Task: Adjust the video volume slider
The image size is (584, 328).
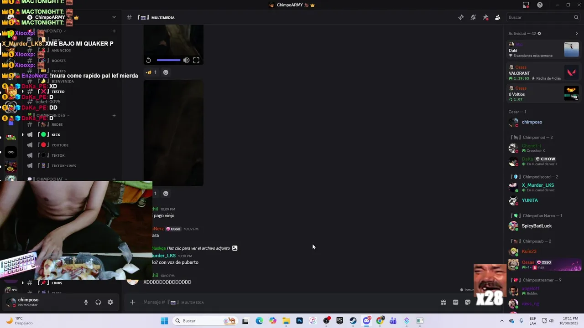Action: point(168,60)
